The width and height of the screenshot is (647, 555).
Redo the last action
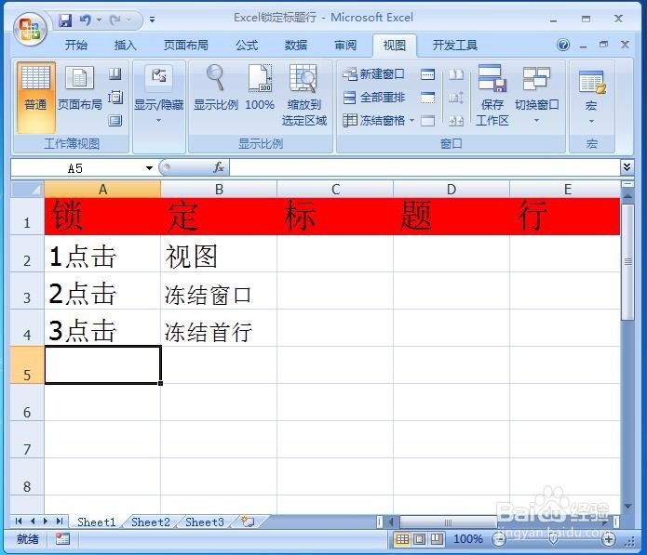115,20
